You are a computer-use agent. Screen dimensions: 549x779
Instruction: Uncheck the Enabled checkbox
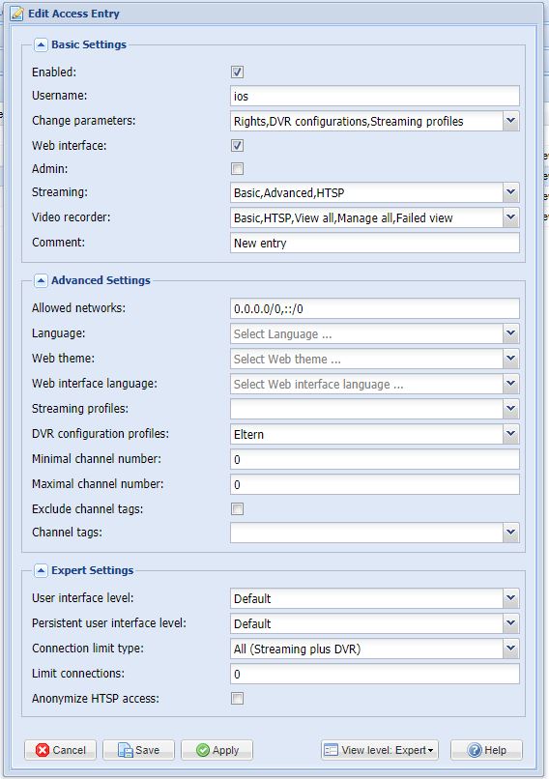coord(237,72)
